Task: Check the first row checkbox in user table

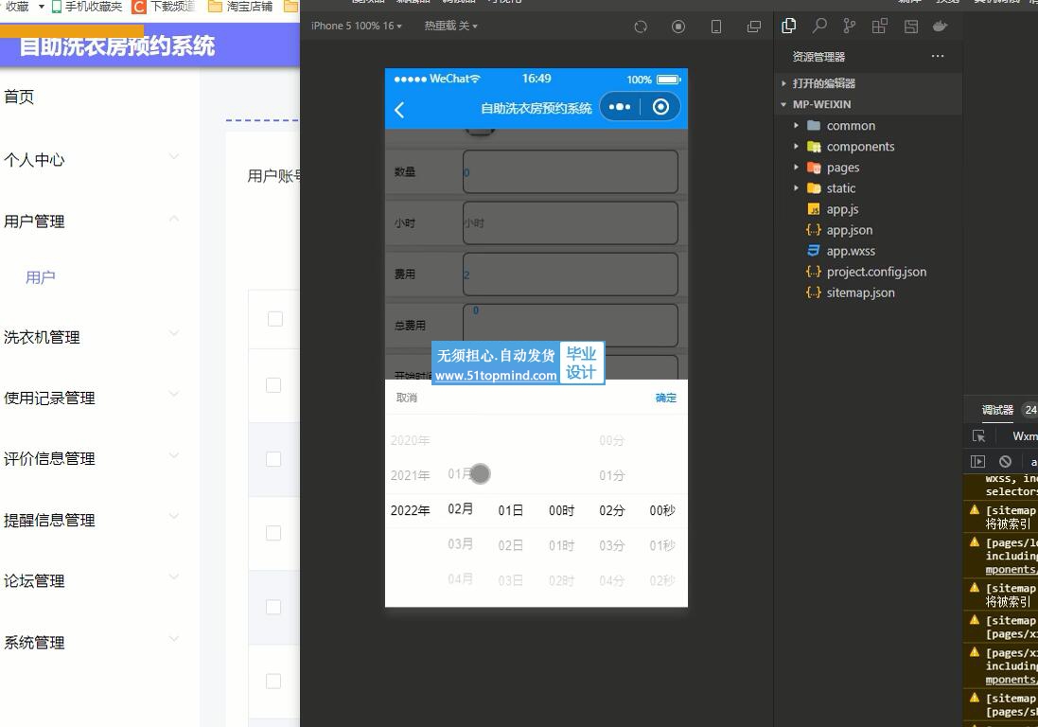Action: point(273,385)
